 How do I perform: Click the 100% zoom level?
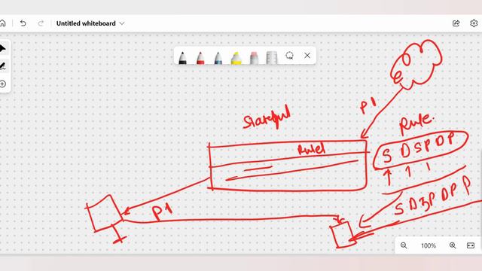429,246
